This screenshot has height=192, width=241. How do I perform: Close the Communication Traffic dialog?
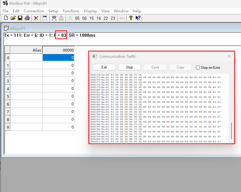(229, 56)
